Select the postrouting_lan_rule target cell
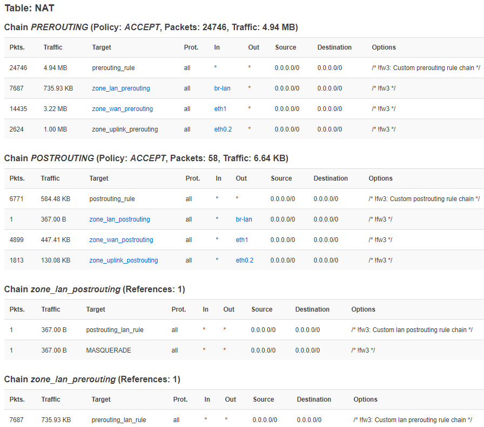 pos(115,330)
